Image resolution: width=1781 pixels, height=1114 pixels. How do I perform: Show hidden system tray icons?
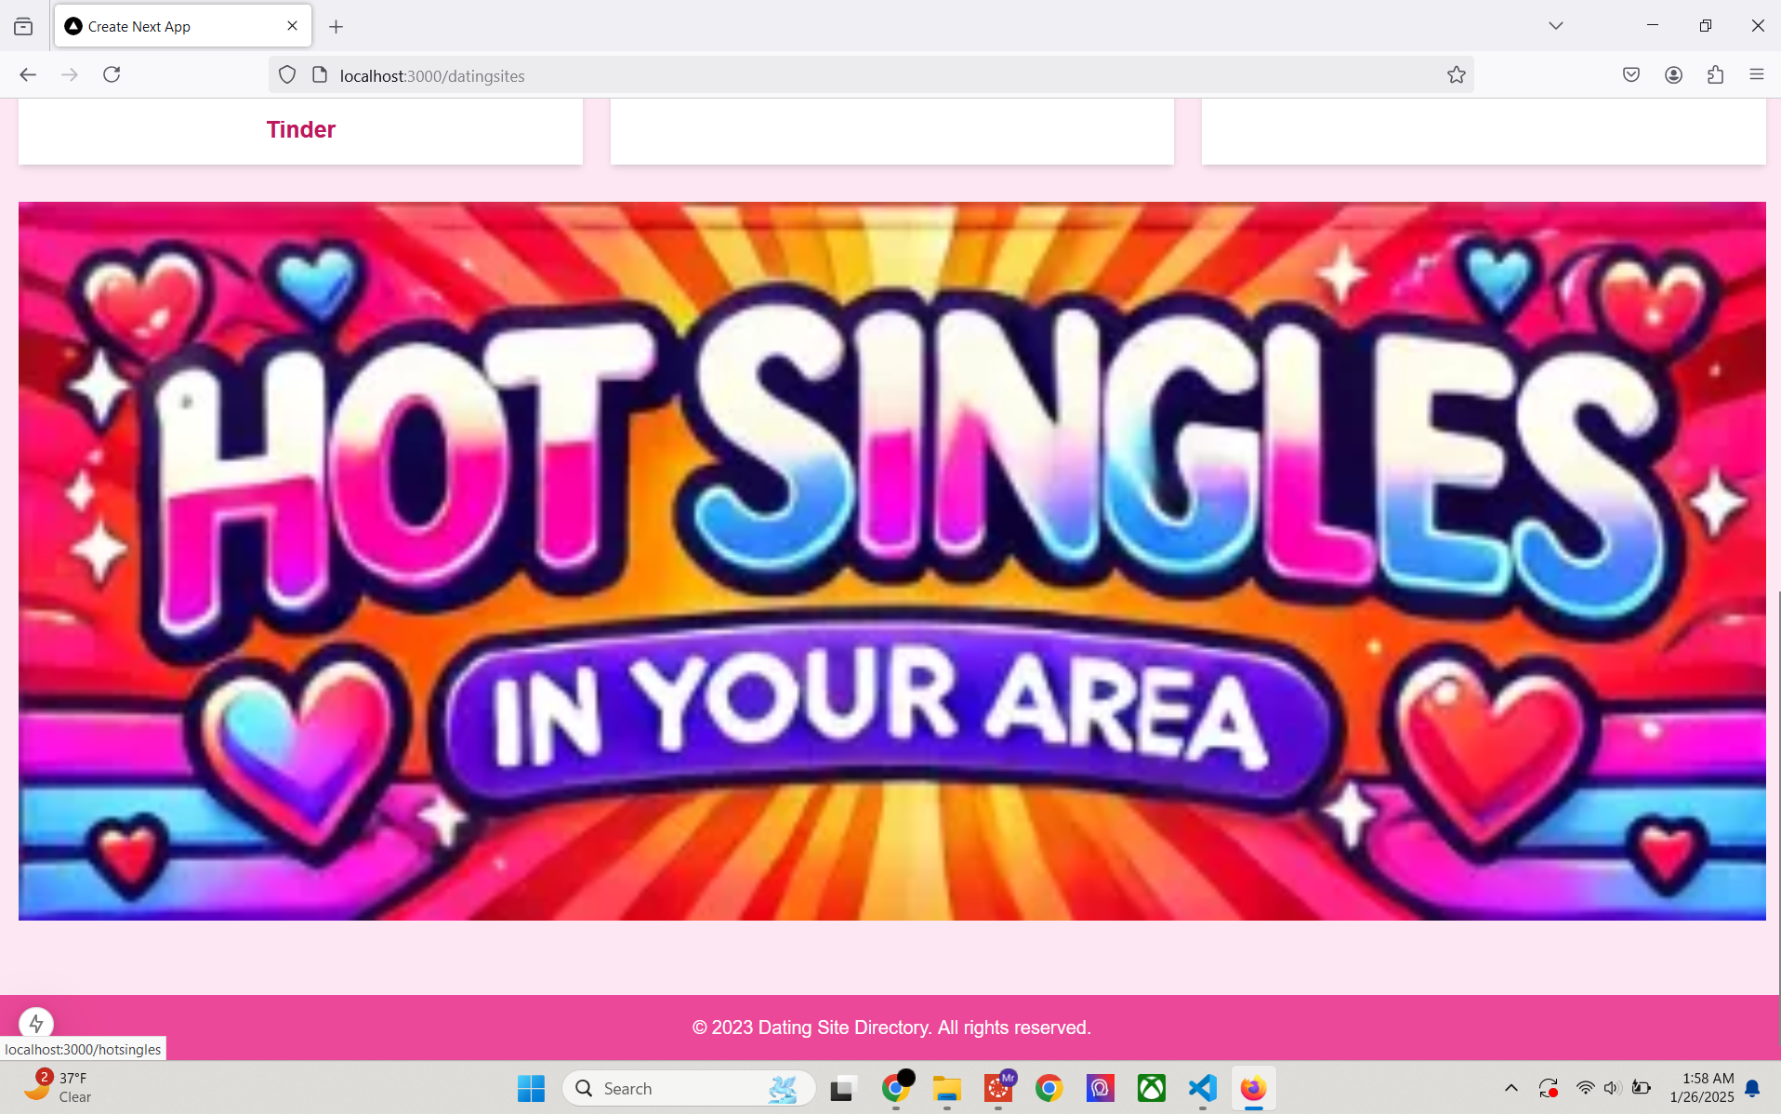coord(1511,1088)
